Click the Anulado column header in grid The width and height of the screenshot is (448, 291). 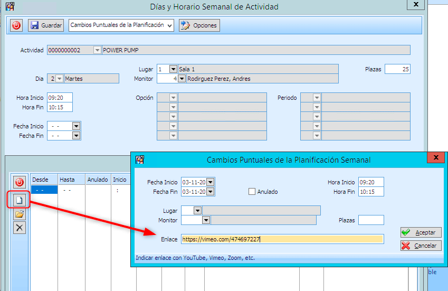pyautogui.click(x=98, y=180)
